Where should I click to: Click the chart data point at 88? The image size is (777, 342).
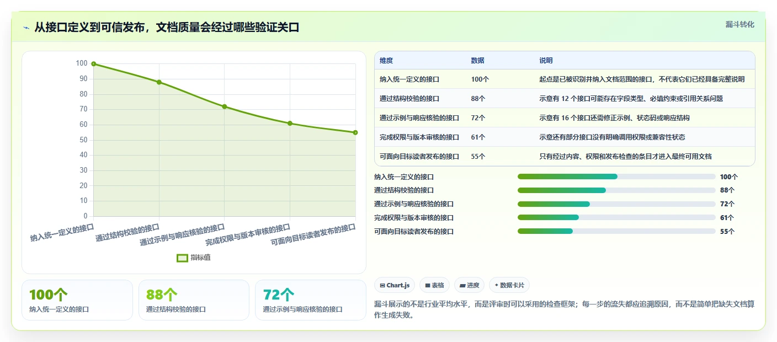pyautogui.click(x=159, y=82)
